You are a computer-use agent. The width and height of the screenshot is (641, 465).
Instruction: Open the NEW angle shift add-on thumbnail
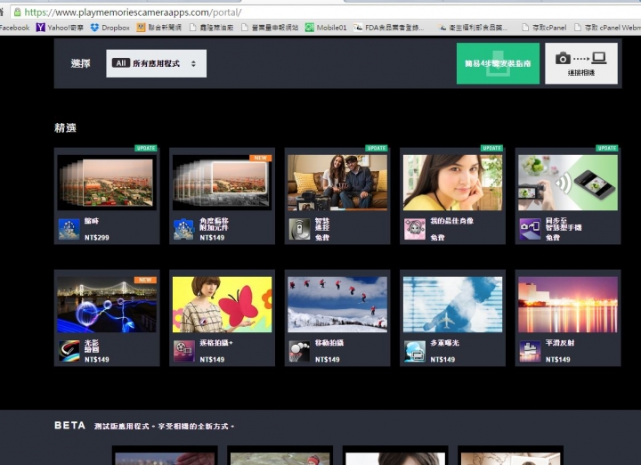click(x=222, y=183)
